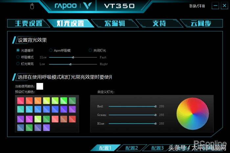Select the brown terracotta preset swatch
The image size is (230, 153).
(x=64, y=119)
